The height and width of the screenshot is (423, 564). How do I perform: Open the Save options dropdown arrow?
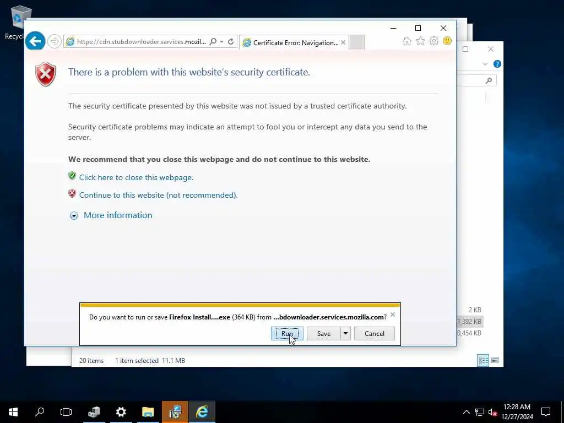(x=345, y=333)
